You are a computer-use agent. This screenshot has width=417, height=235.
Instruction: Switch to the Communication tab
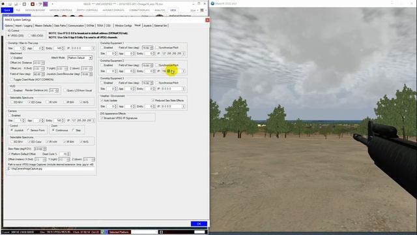click(76, 25)
